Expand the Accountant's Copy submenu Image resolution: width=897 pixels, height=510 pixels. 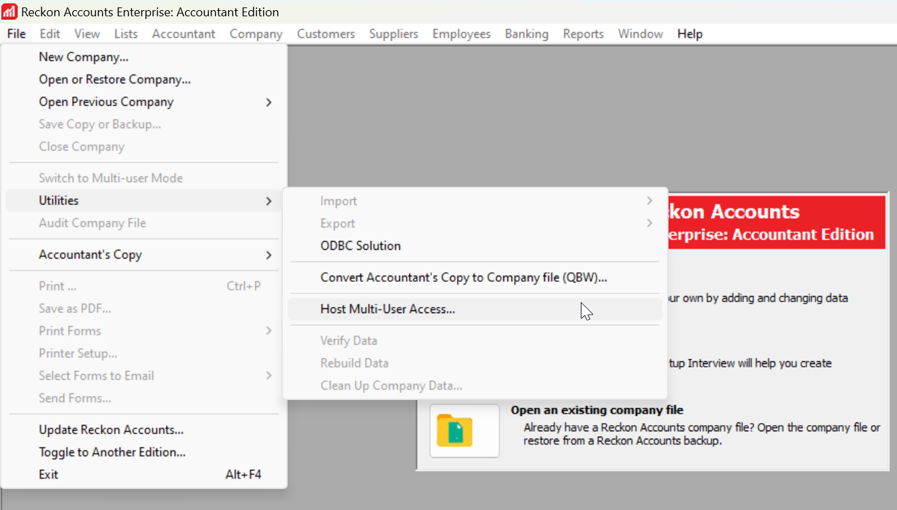[143, 255]
